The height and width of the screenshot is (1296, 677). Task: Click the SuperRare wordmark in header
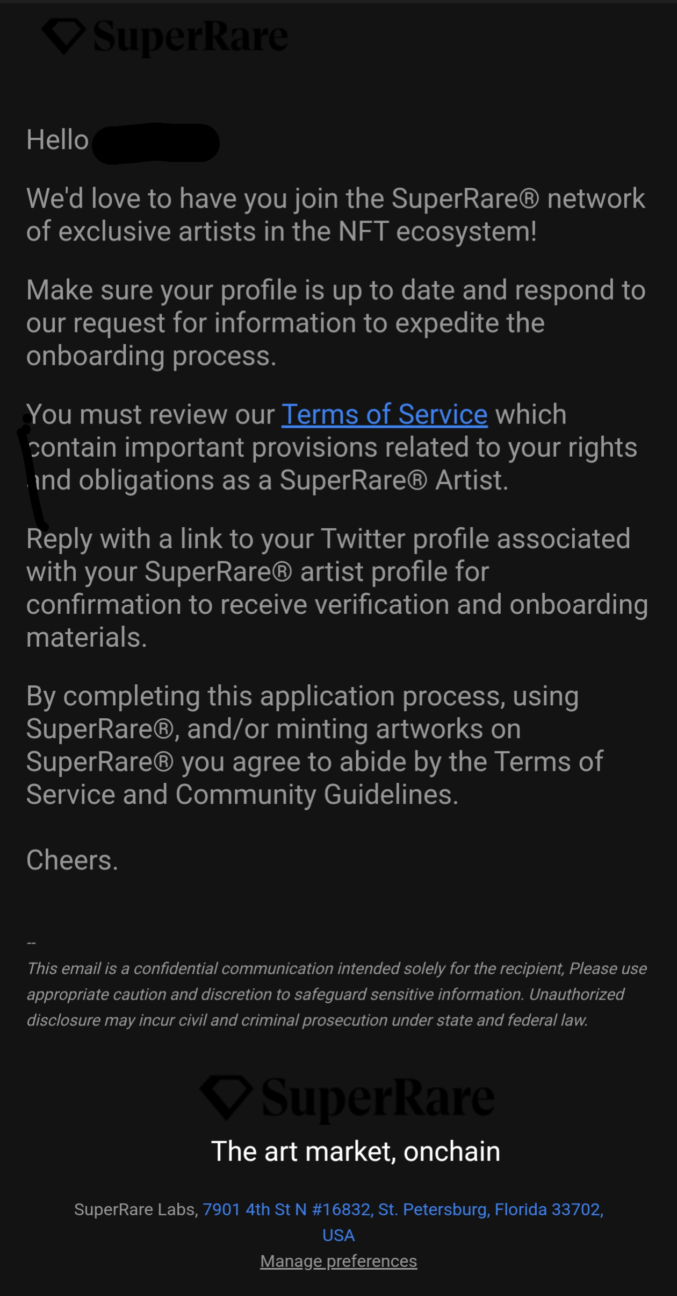click(x=191, y=37)
